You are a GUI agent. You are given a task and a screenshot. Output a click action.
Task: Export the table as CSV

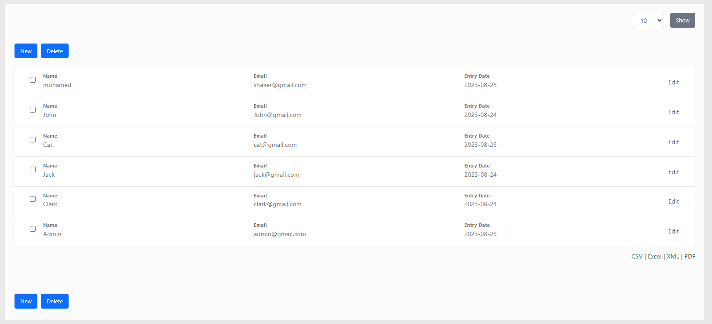click(x=637, y=256)
